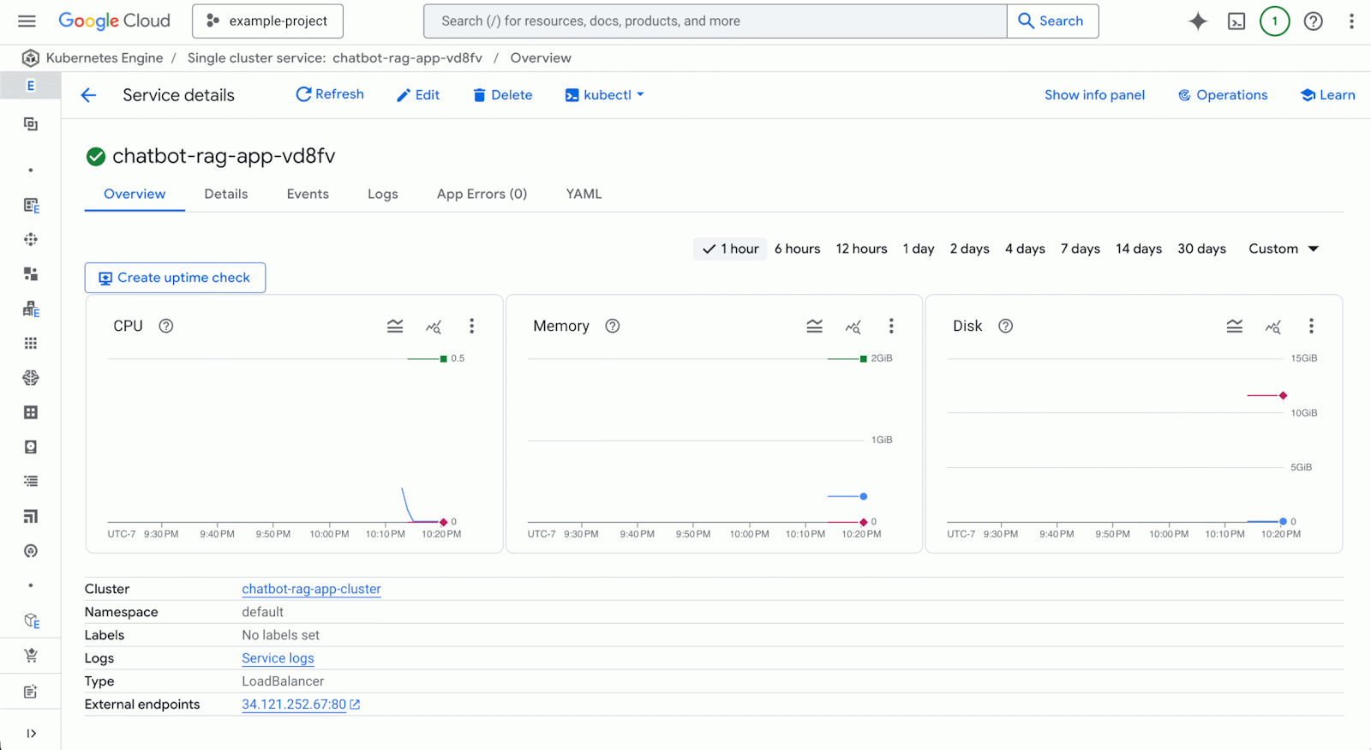Open top bar three-dot settings menu
Screen dimensions: 1371x750
[1351, 21]
